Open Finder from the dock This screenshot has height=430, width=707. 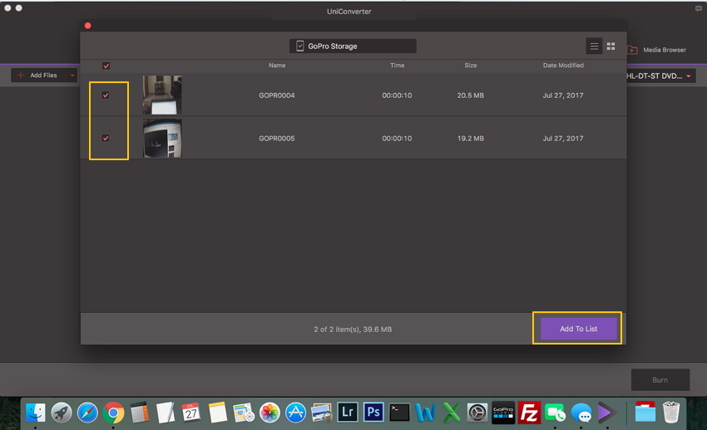[x=35, y=413]
